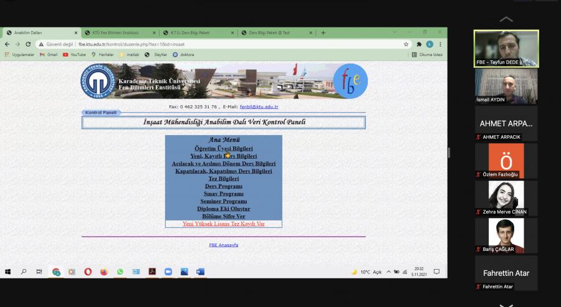Go back with the browser back arrow
The image size is (561, 307).
click(x=7, y=44)
